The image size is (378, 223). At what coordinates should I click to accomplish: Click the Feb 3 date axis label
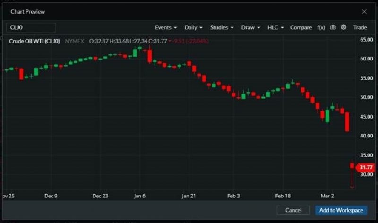(233, 196)
